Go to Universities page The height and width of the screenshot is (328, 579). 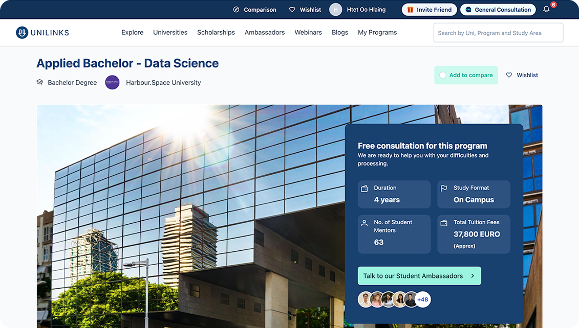pyautogui.click(x=170, y=32)
